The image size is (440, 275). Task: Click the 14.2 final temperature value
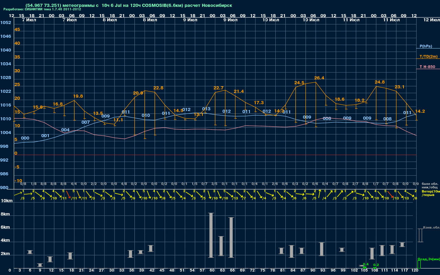click(420, 111)
